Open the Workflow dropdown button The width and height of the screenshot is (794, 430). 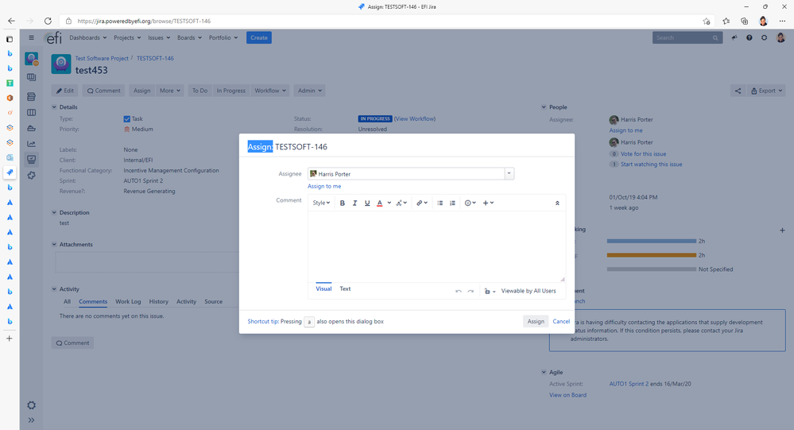(x=270, y=91)
